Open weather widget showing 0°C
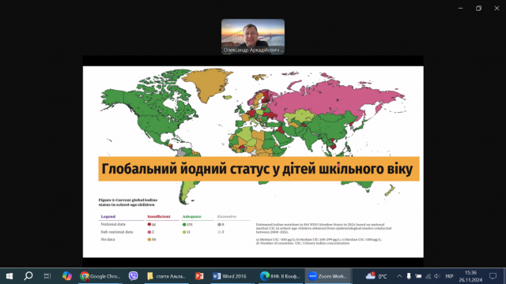 click(376, 276)
